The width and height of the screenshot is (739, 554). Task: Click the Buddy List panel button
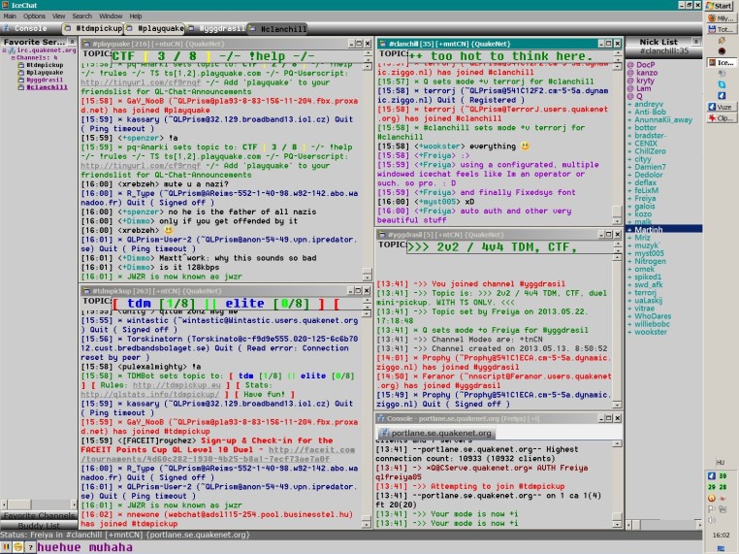click(39, 525)
